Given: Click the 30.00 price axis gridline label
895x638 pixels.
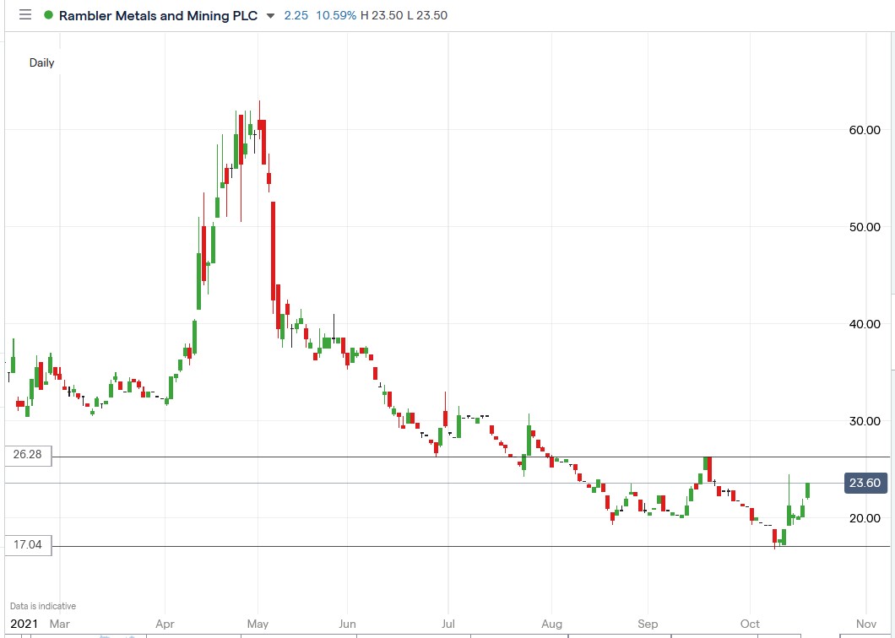Looking at the screenshot, I should pos(865,421).
